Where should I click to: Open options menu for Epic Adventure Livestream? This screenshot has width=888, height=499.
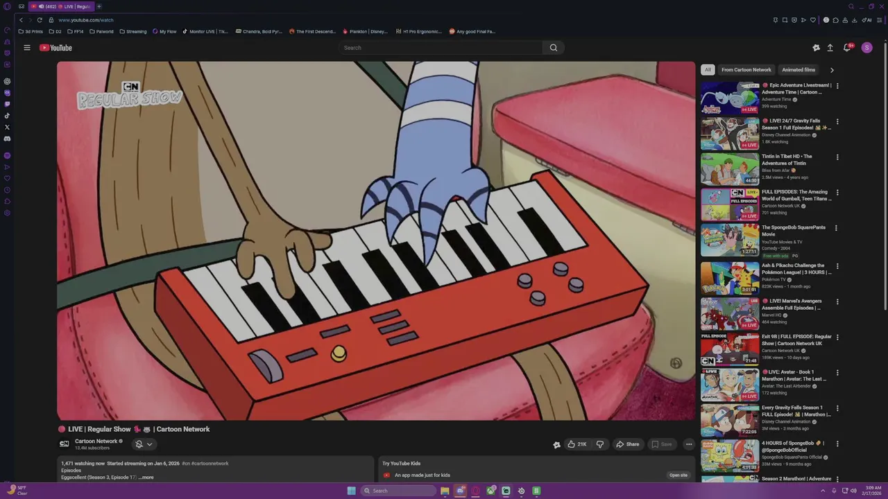click(837, 86)
